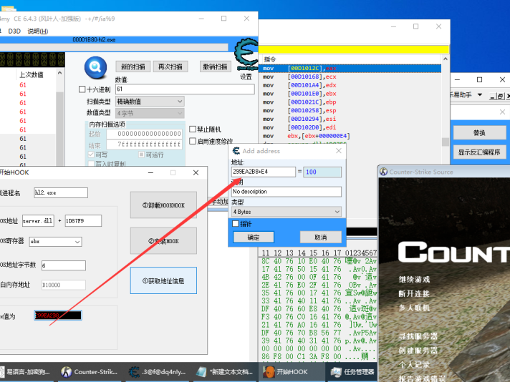The image size is (510, 382).
Task: Switch to 开始HOOK taskbar item
Action: tap(292, 372)
